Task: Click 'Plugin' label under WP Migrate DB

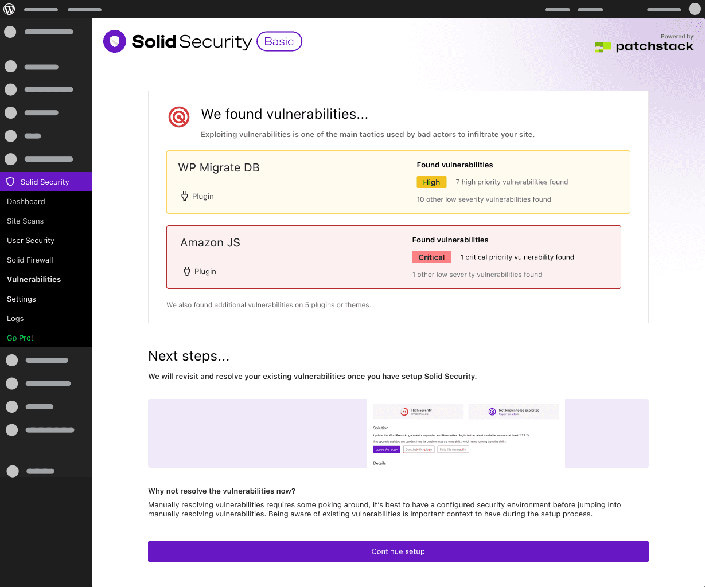Action: tap(203, 196)
